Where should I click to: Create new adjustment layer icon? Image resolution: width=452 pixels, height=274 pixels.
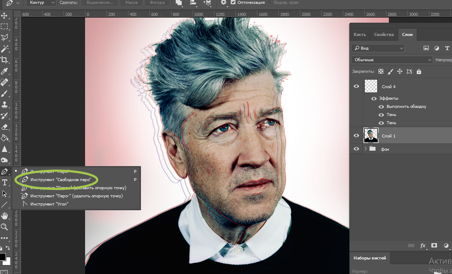click(x=446, y=246)
